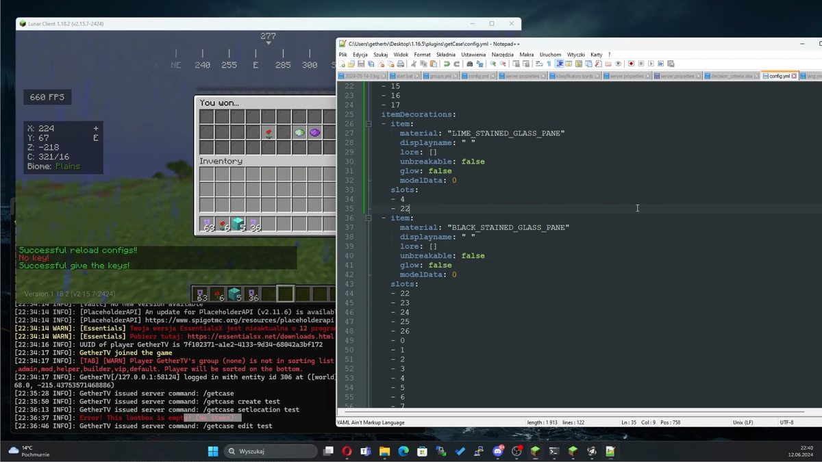Click the spigotmc.org PlaceholderAPI link
822x462 pixels.
[240, 320]
